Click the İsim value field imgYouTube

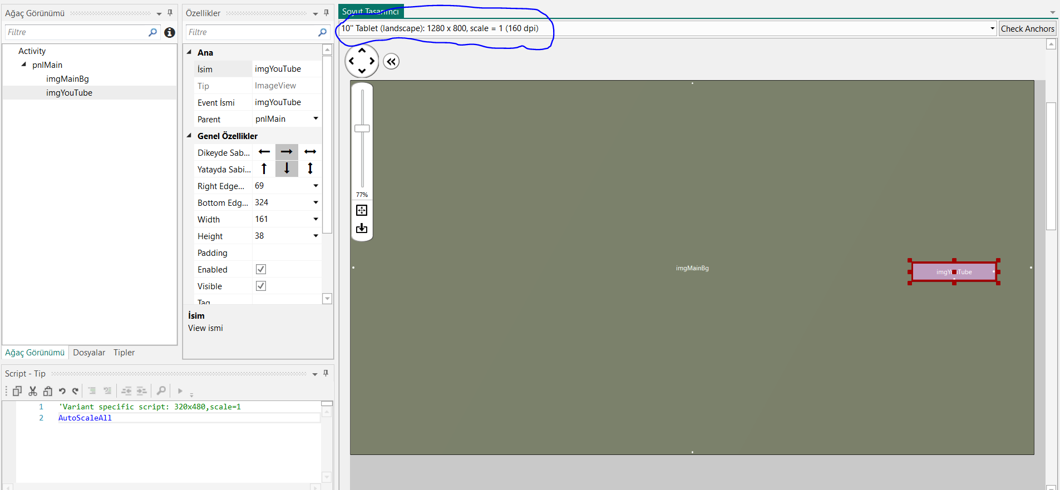click(x=287, y=69)
